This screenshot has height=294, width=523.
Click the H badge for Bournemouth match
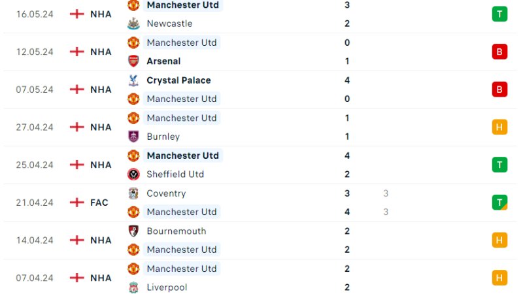(x=499, y=240)
